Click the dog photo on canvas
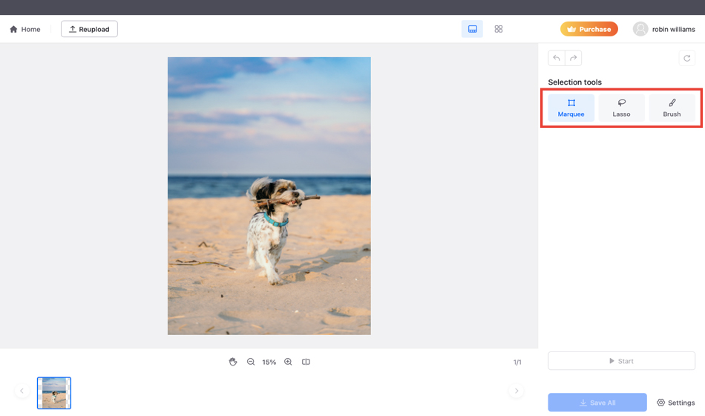The height and width of the screenshot is (416, 705). coord(269,196)
